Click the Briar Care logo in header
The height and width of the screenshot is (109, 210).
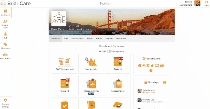(3, 3)
